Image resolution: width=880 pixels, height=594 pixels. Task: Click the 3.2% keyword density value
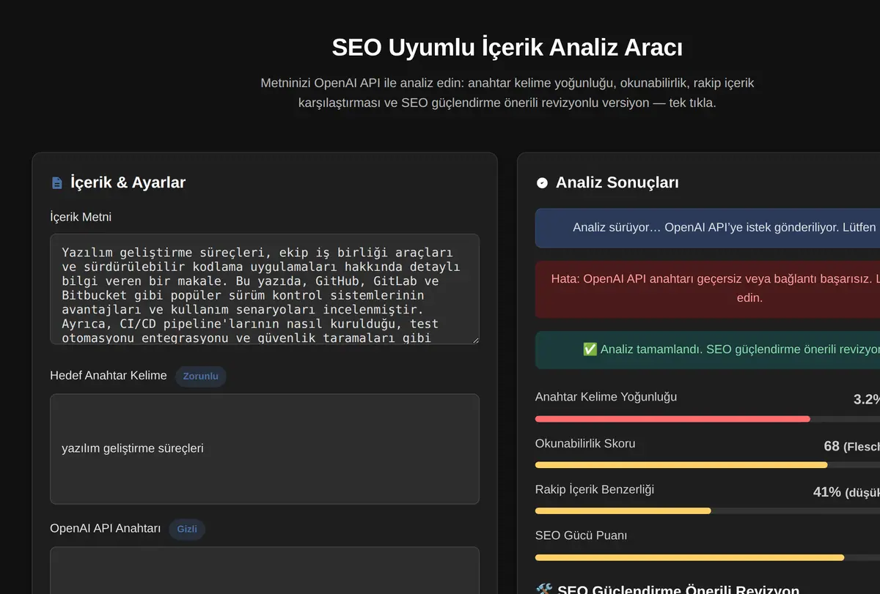866,399
